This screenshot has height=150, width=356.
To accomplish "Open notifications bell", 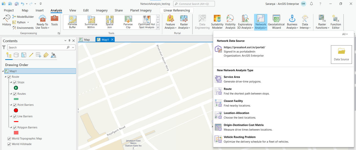I will click(311, 4).
